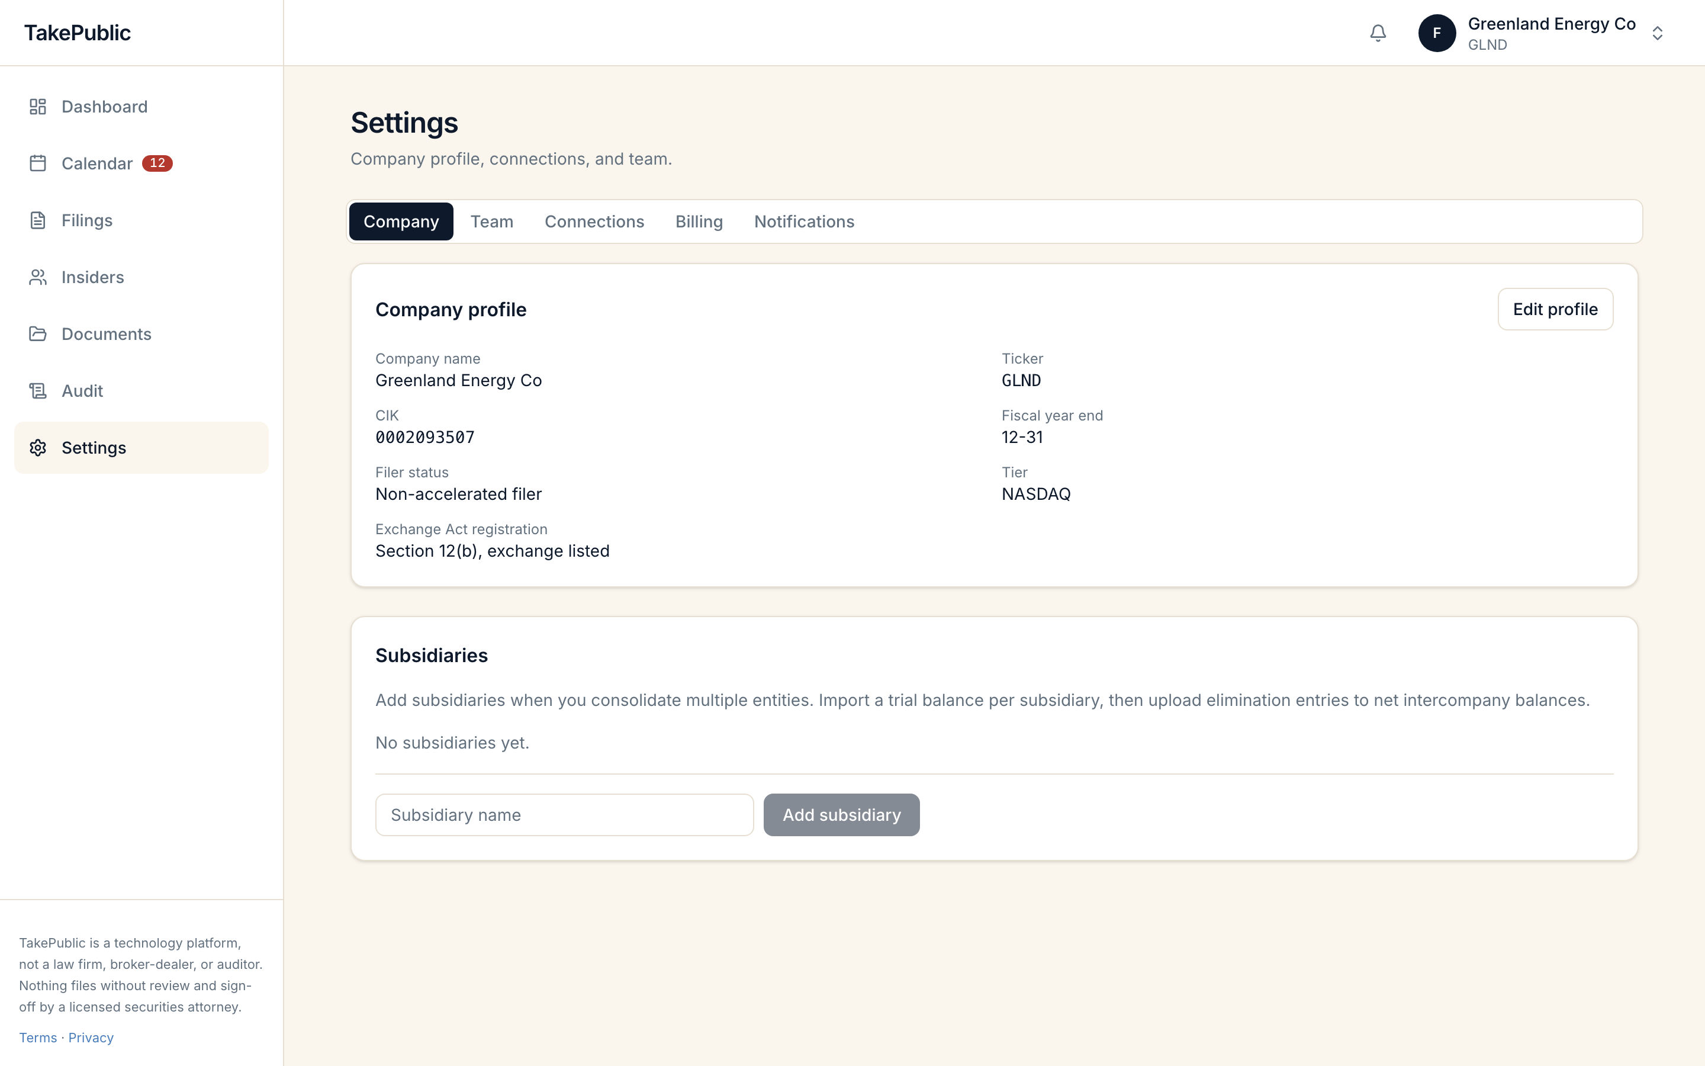Switch to the Connections tab
This screenshot has height=1066, width=1705.
click(594, 221)
